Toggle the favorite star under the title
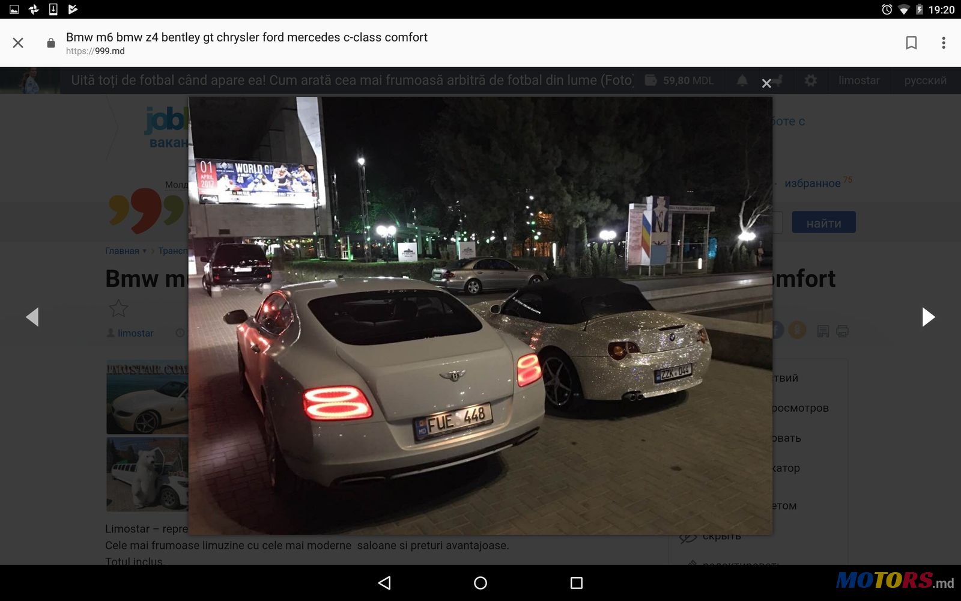Viewport: 961px width, 601px height. pos(118,308)
